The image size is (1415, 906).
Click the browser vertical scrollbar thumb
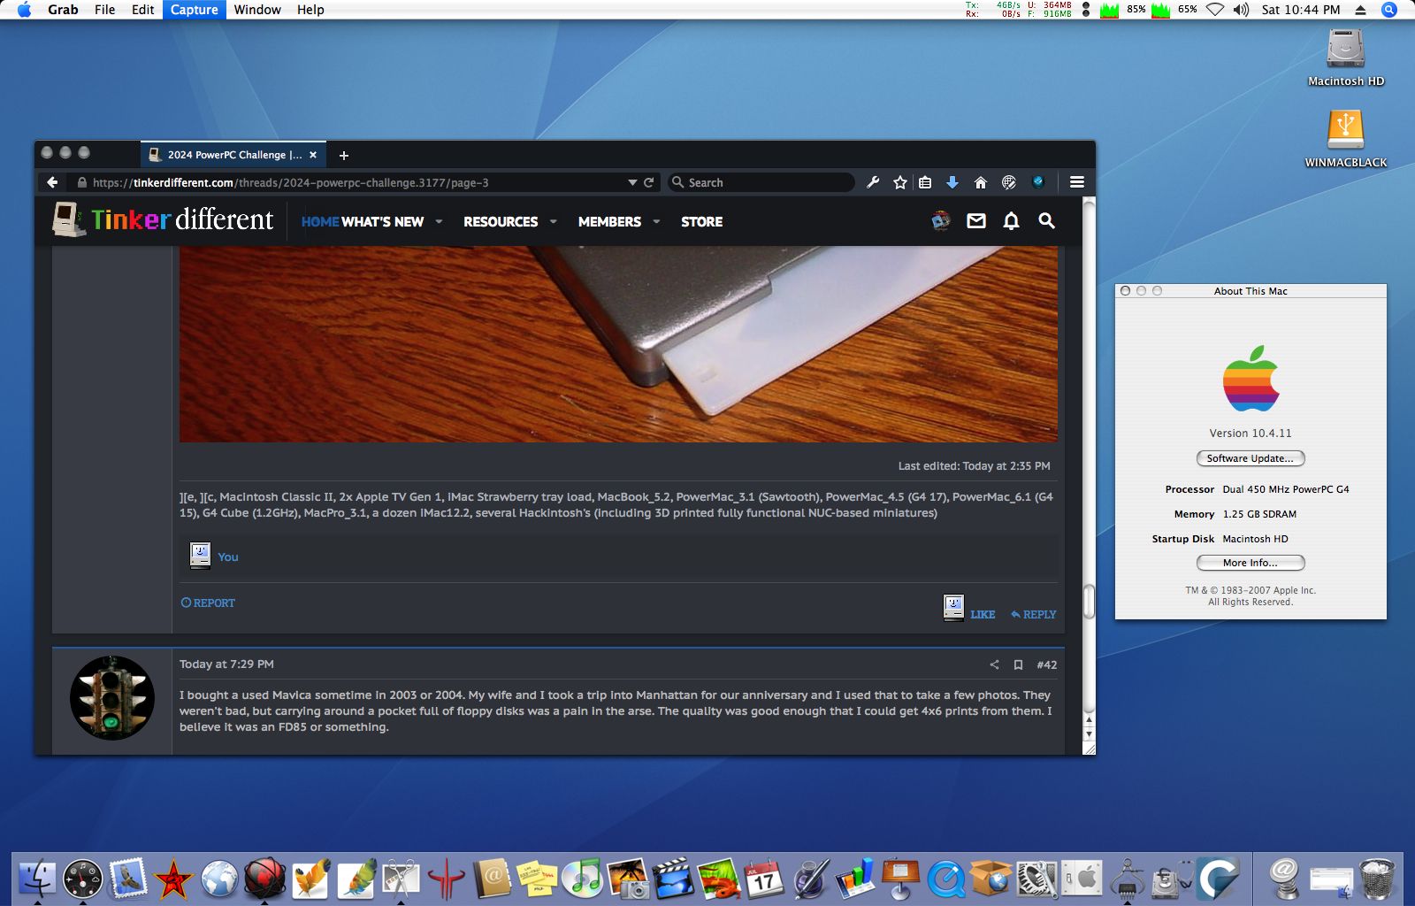click(1090, 602)
